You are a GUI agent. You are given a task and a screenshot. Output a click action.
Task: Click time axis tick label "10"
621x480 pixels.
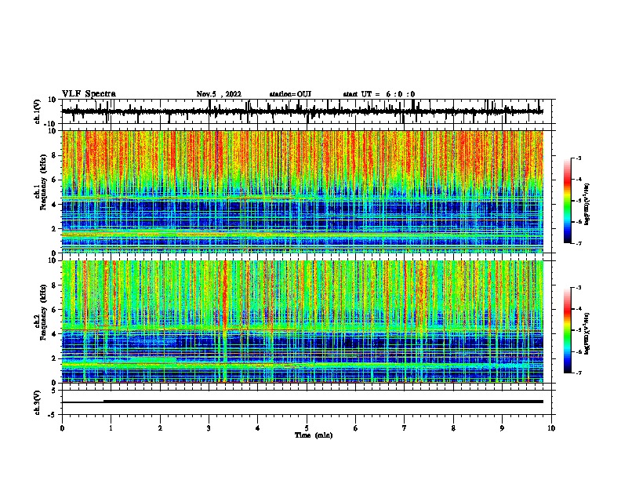pyautogui.click(x=551, y=428)
